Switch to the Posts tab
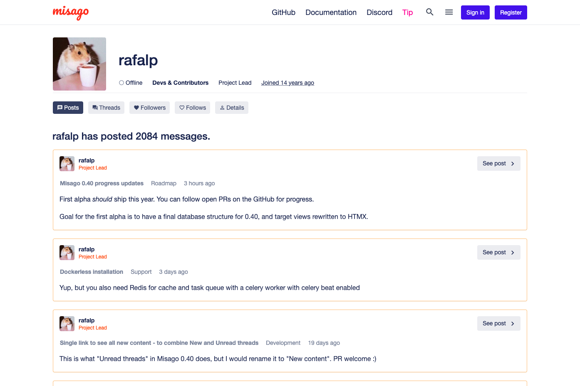Image resolution: width=580 pixels, height=386 pixels. pyautogui.click(x=68, y=108)
